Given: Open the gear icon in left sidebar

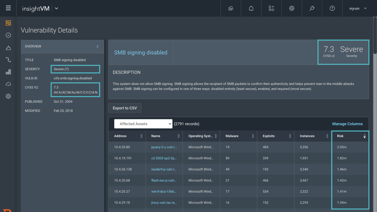Looking at the screenshot, I should (8, 96).
